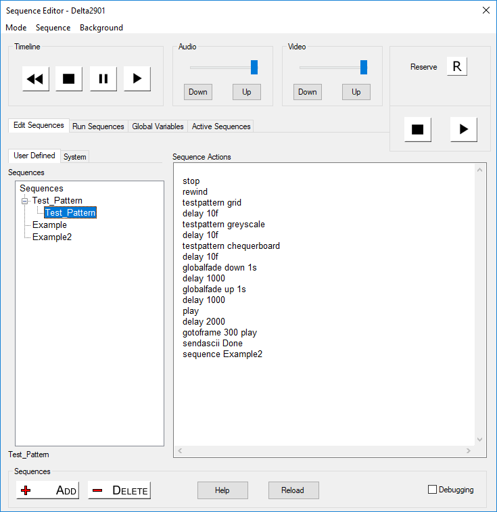Viewport: 497px width, 512px height.
Task: Click the 'globalfade up 1s' line
Action: 214,289
